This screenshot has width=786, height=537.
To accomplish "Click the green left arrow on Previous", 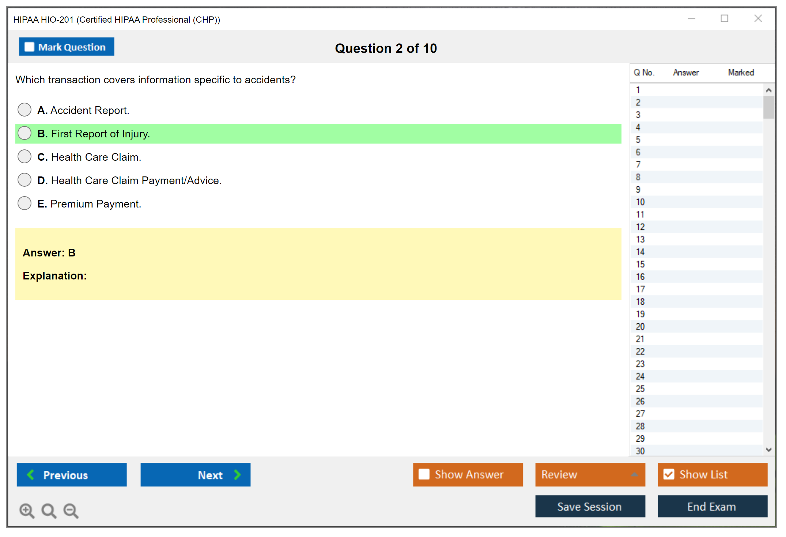I will point(31,475).
